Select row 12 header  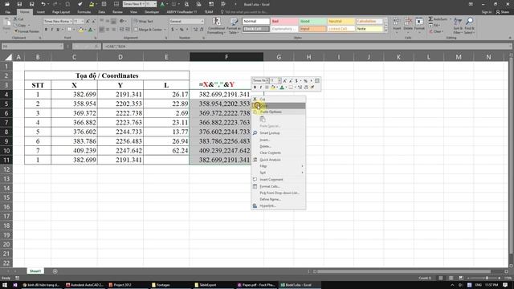[x=6, y=169]
